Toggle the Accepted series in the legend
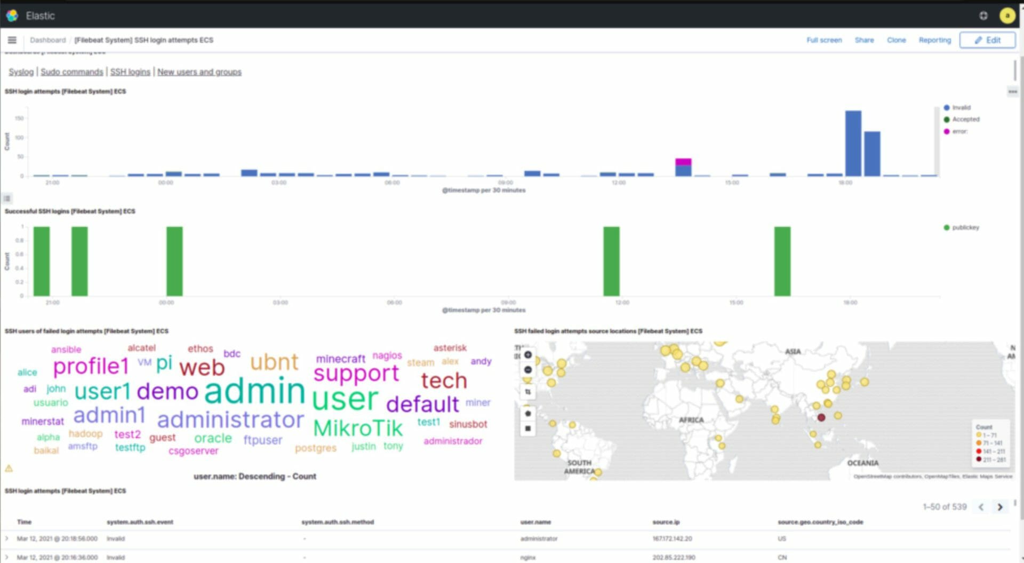This screenshot has width=1024, height=563. tap(965, 120)
